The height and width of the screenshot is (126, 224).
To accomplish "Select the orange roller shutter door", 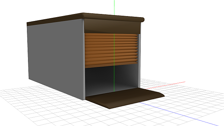I will pos(111,50).
